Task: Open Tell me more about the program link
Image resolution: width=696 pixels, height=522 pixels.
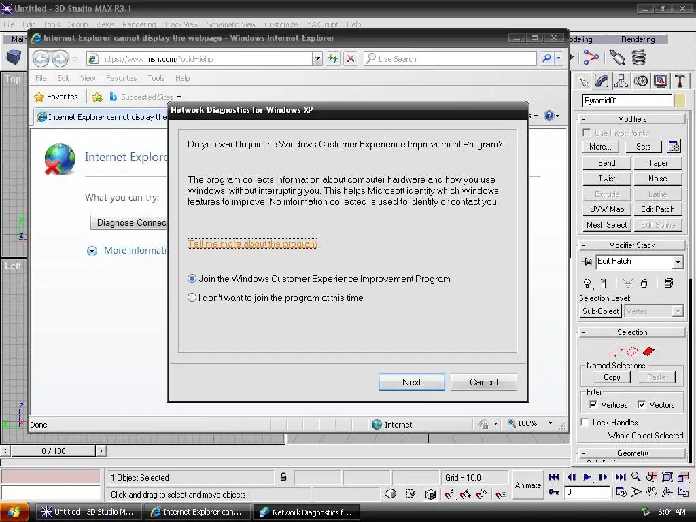Action: [252, 244]
